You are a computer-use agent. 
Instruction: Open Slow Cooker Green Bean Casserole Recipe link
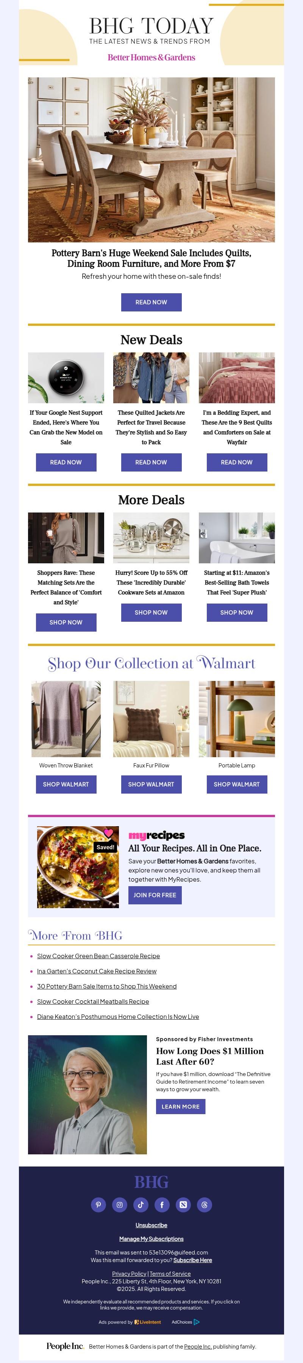click(x=98, y=956)
